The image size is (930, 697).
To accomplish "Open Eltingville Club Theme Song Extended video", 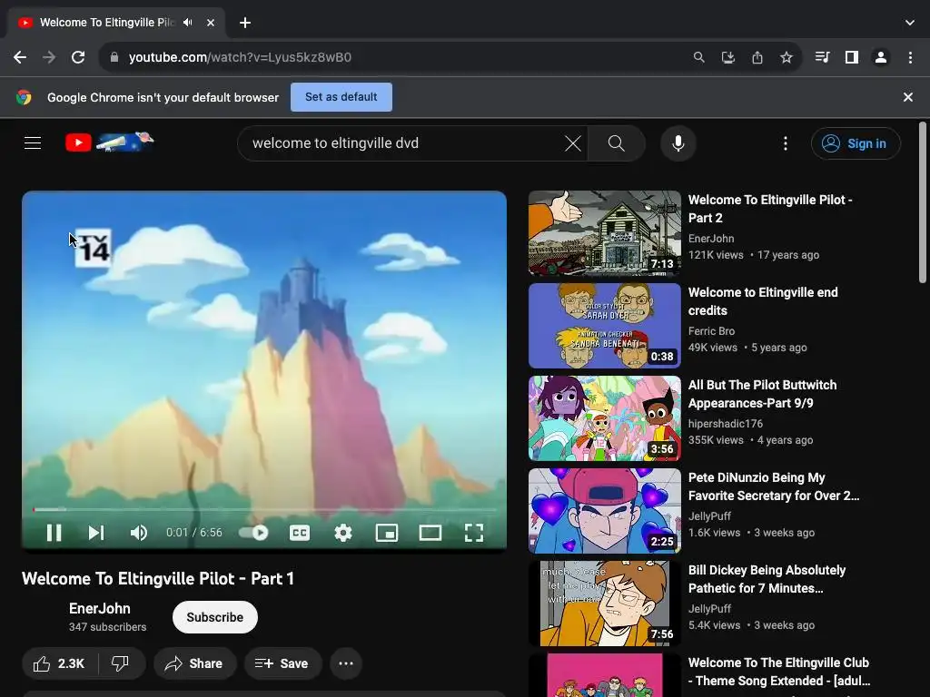I will point(778,672).
